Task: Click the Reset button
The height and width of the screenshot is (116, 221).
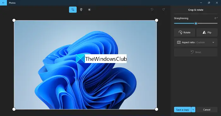Action: tap(196, 52)
